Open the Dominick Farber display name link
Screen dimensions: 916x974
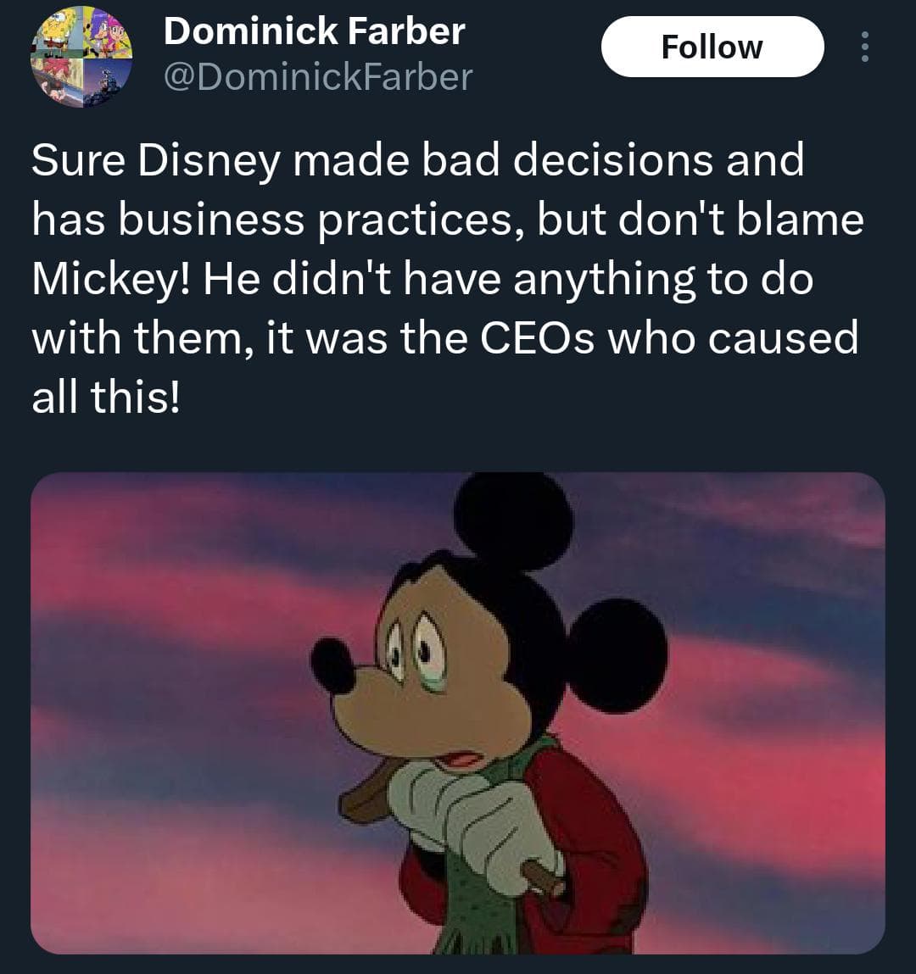(314, 32)
